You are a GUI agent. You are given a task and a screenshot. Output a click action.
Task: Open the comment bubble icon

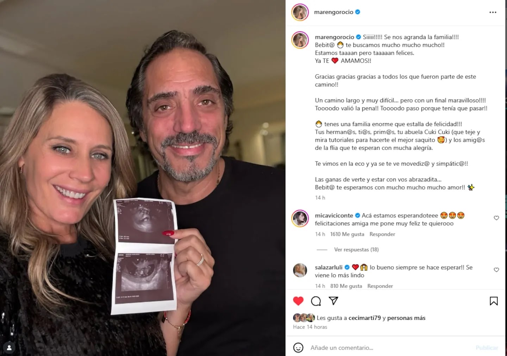coord(316,301)
